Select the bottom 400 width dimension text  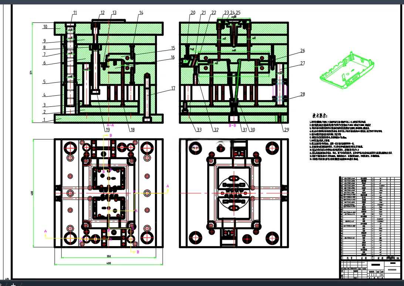(108, 263)
